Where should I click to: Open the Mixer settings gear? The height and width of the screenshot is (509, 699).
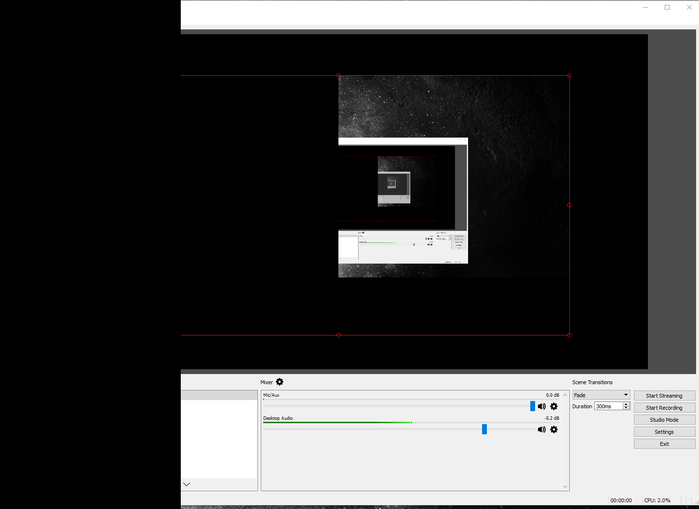coord(280,382)
